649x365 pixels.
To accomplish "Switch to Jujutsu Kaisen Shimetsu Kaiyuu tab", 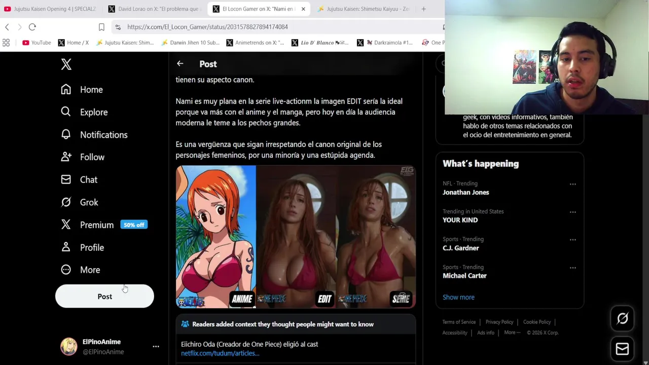I will [363, 9].
